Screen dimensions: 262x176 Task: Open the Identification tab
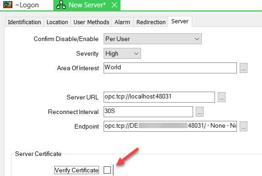coord(24,22)
